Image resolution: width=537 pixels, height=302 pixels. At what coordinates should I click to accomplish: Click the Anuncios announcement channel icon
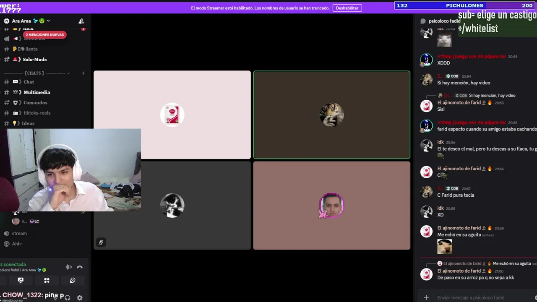tap(7, 39)
